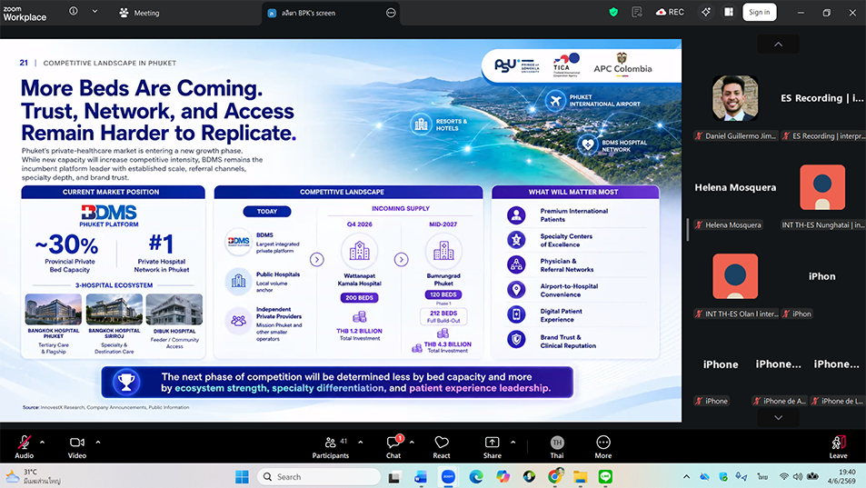866x488 pixels.
Task: Open audio settings chevron next to Audio
Action: pyautogui.click(x=42, y=443)
